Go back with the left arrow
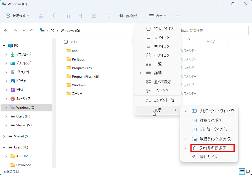The height and width of the screenshot is (175, 252). pos(6,31)
